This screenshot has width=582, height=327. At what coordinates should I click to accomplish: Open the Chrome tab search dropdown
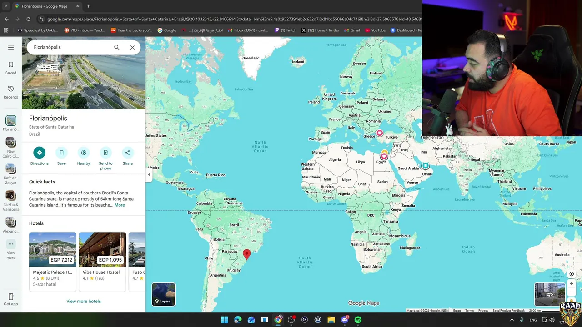click(x=6, y=6)
